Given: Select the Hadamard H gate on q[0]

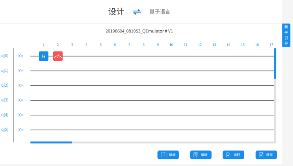Looking at the screenshot, I should (x=44, y=56).
